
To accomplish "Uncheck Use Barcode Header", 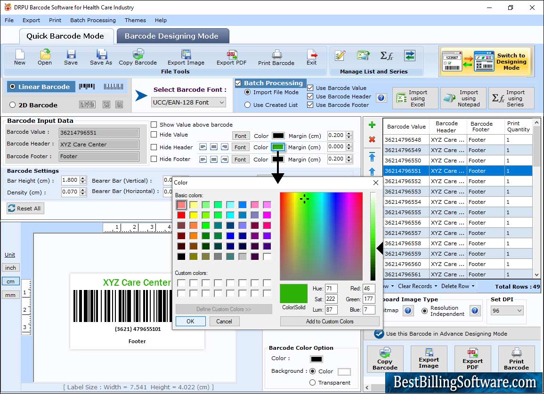I will pyautogui.click(x=310, y=96).
